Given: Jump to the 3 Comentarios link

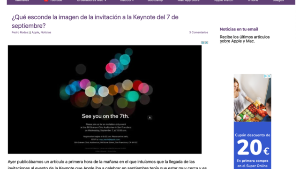Looking at the screenshot, I should [x=199, y=32].
